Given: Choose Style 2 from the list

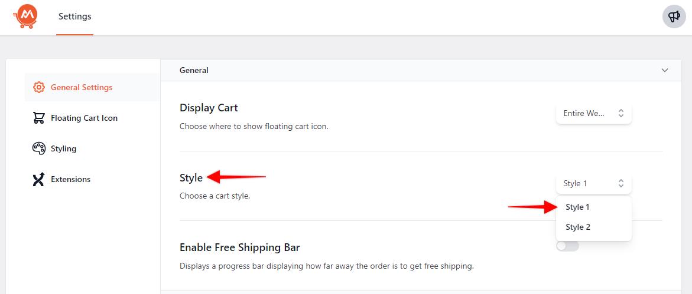Looking at the screenshot, I should [x=577, y=227].
